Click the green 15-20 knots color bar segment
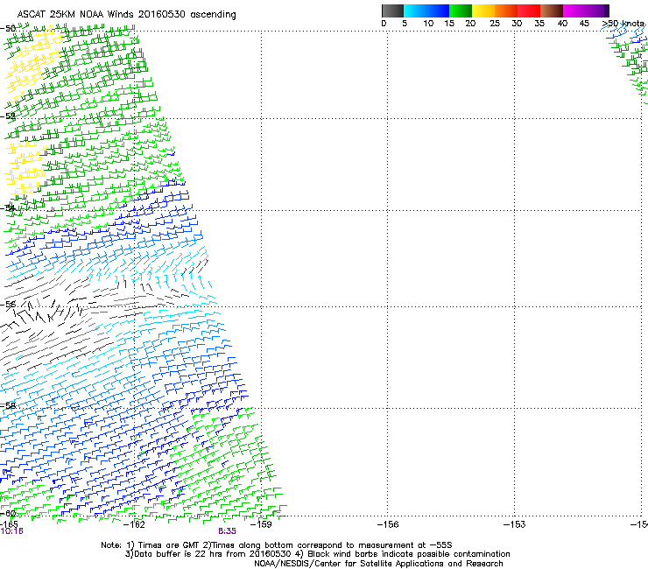The image size is (648, 569). (461, 11)
